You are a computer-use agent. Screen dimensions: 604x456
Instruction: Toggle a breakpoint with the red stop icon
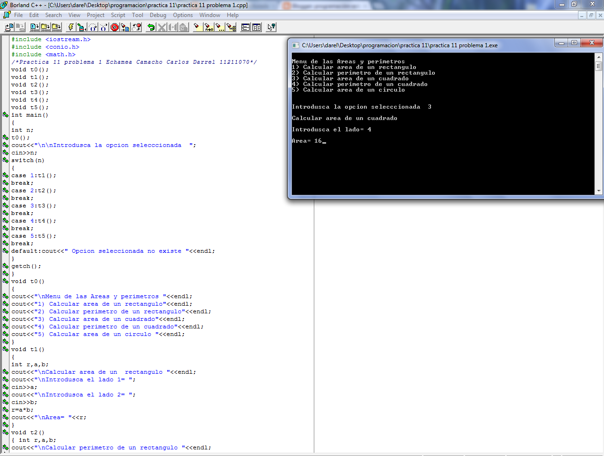[x=114, y=27]
